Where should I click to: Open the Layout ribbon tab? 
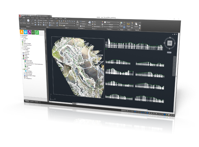pyautogui.click(x=37, y=18)
